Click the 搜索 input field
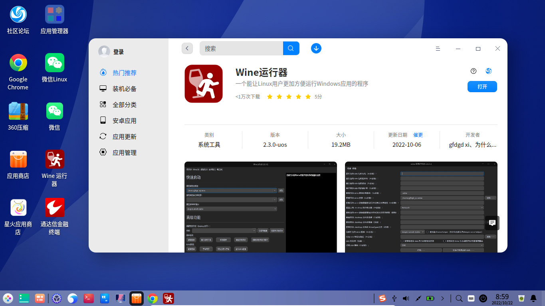The height and width of the screenshot is (306, 545). coord(241,48)
